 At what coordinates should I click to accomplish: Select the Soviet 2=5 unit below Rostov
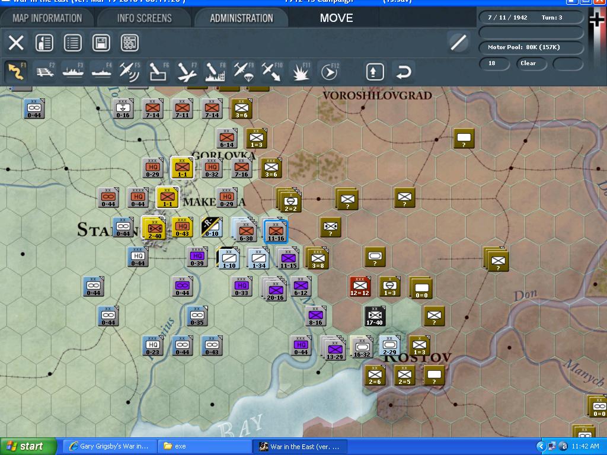pos(404,375)
